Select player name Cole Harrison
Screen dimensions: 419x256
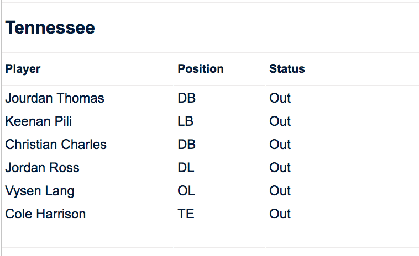pos(45,214)
